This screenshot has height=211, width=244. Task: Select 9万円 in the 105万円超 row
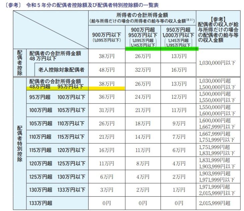click(179, 124)
